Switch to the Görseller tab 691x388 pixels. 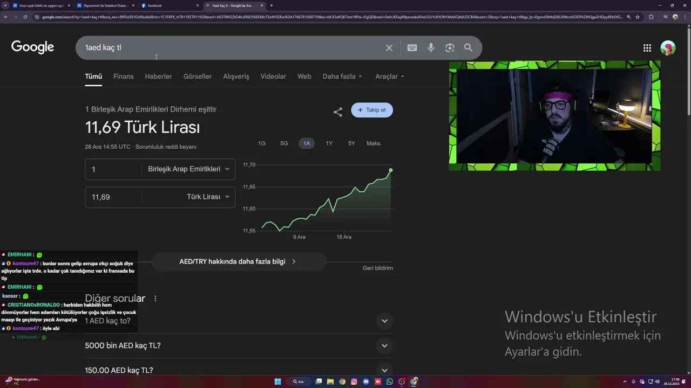(198, 77)
